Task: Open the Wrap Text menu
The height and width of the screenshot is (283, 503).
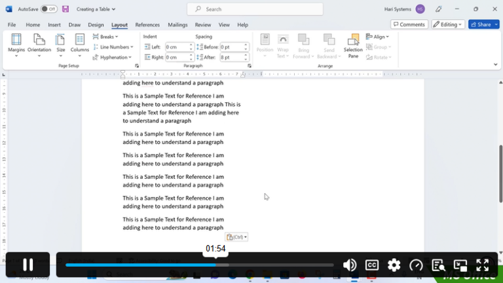Action: pyautogui.click(x=283, y=46)
